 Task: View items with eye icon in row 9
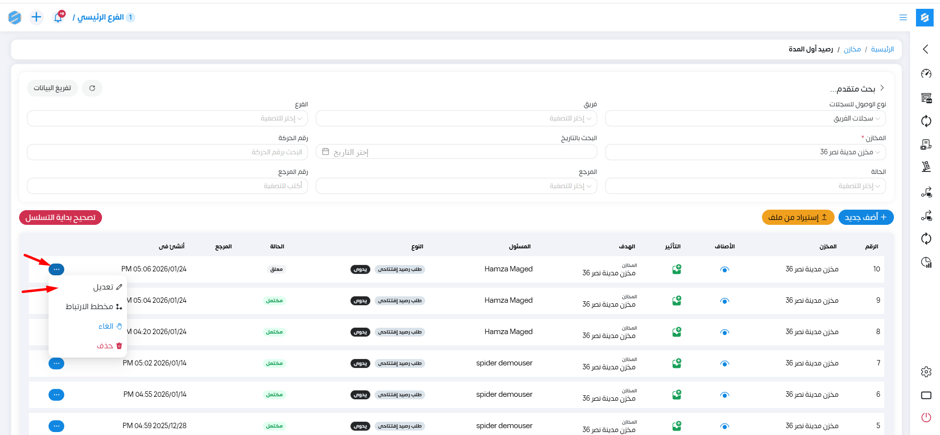(725, 301)
